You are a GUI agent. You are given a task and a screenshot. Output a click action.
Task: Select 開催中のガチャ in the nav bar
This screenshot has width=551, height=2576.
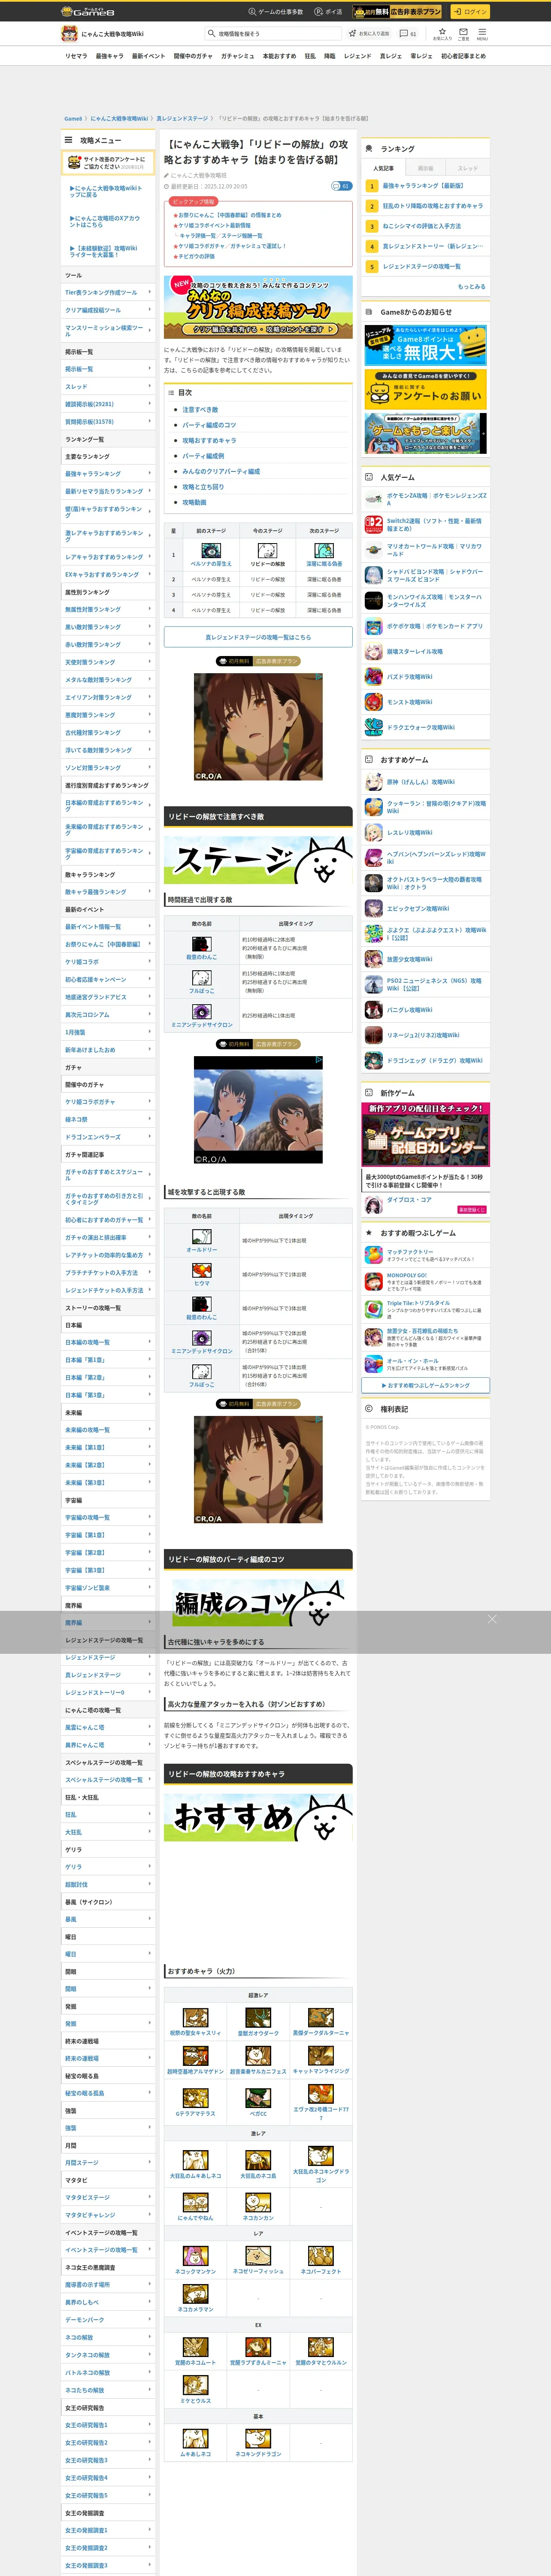tap(193, 56)
